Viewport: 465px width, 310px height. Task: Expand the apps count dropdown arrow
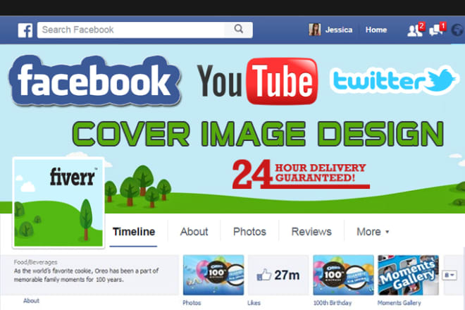tap(449, 275)
